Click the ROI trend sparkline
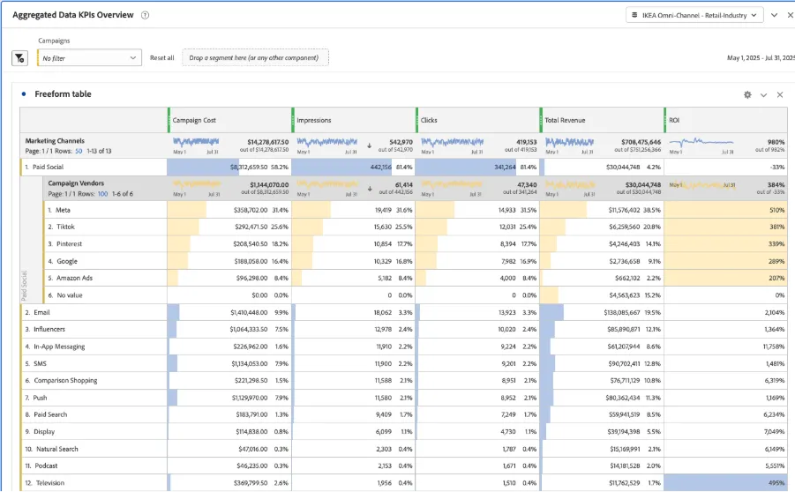Screen dimensions: 795x492 pyautogui.click(x=701, y=142)
